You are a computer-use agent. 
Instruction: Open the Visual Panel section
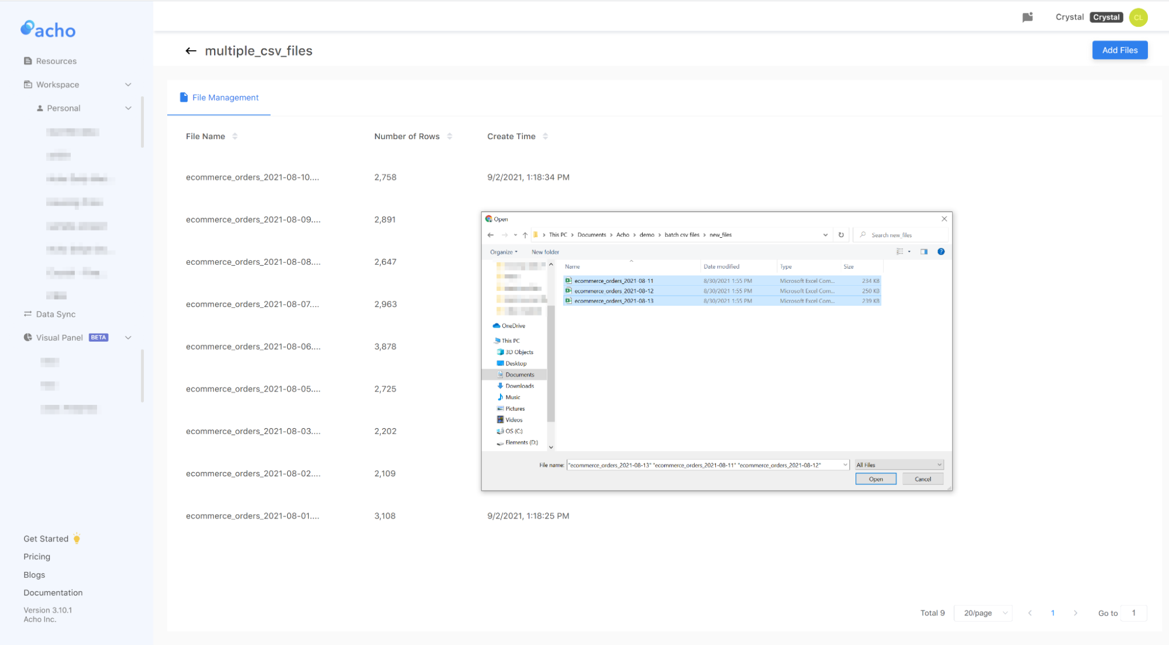pyautogui.click(x=58, y=337)
